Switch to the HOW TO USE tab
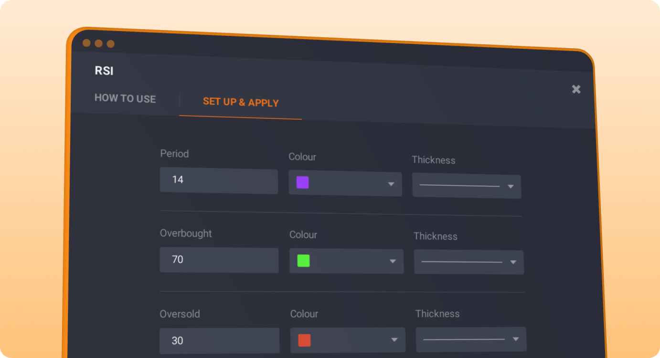Screen dimensions: 660x358 pos(125,99)
